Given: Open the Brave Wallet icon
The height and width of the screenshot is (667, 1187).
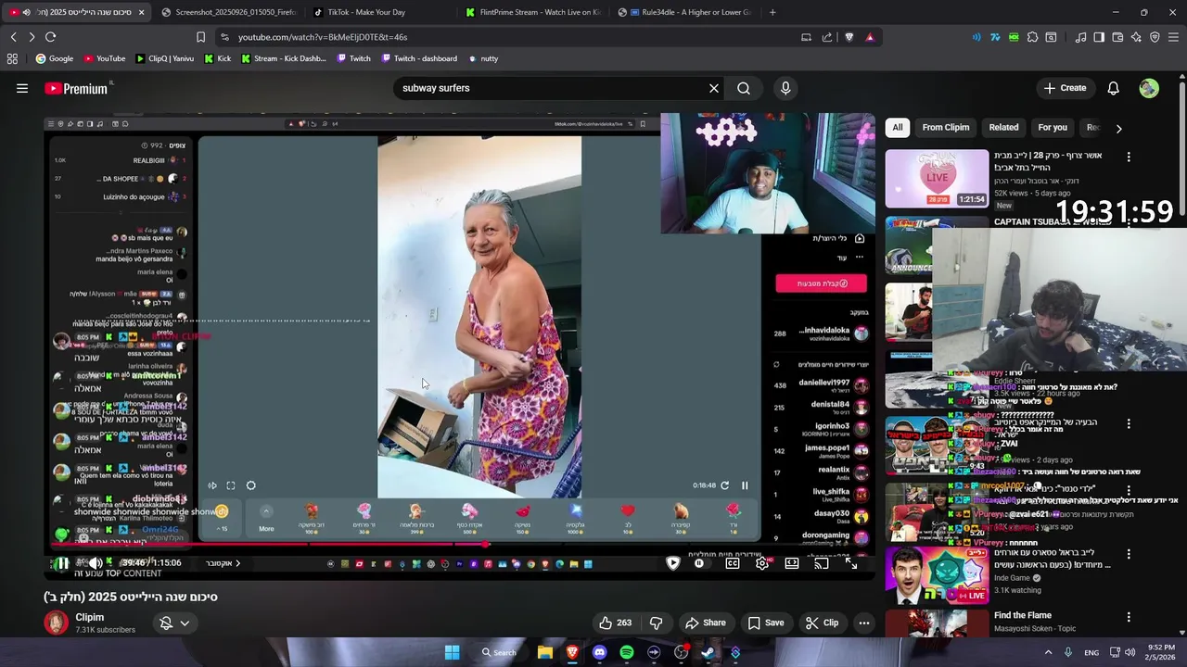Looking at the screenshot, I should (x=1117, y=37).
